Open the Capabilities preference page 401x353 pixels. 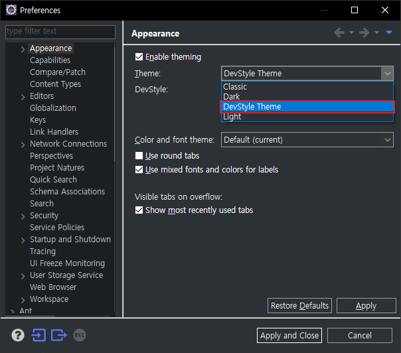coord(50,60)
